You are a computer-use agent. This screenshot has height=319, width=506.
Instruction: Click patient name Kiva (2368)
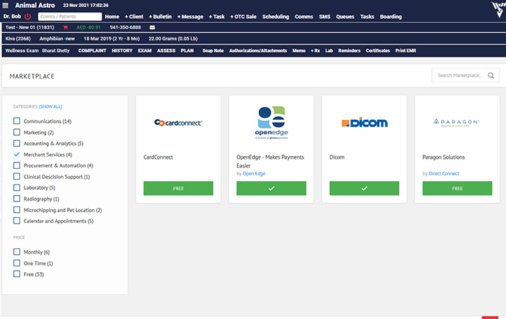[18, 38]
